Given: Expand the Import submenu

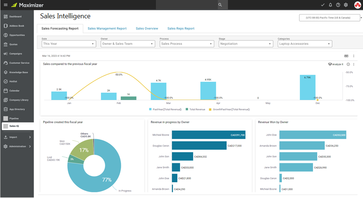Looking at the screenshot, I should point(30,137).
